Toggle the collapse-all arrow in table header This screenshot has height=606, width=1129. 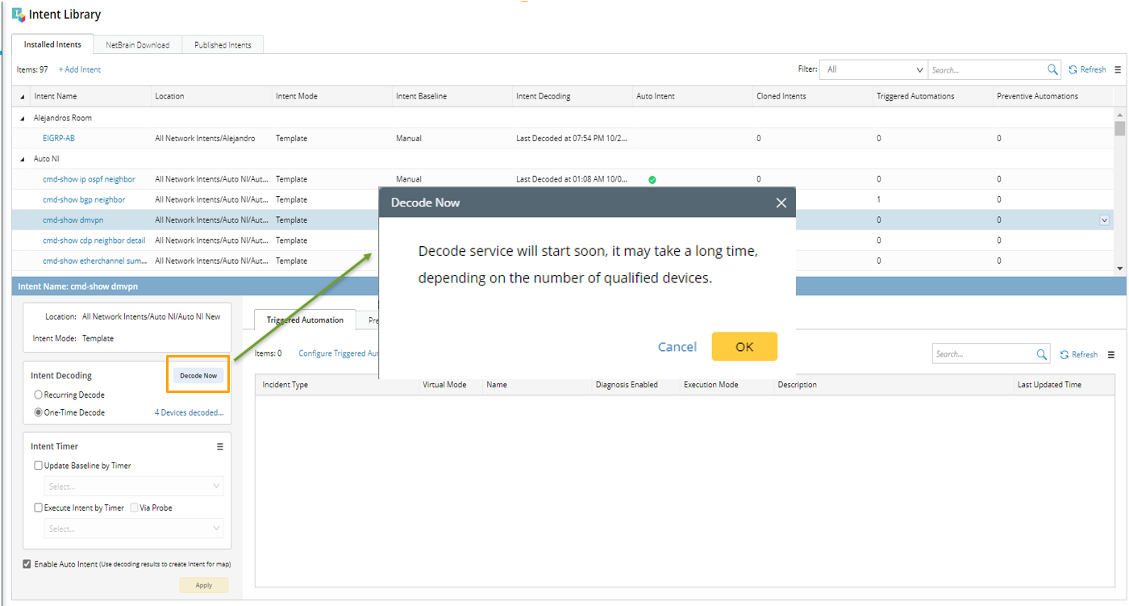coord(22,96)
